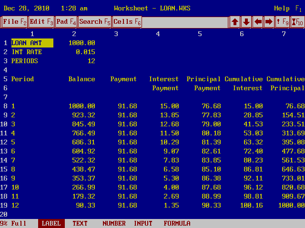Click the right arrow toolbar button
The height and width of the screenshot is (228, 305).
click(x=269, y=22)
